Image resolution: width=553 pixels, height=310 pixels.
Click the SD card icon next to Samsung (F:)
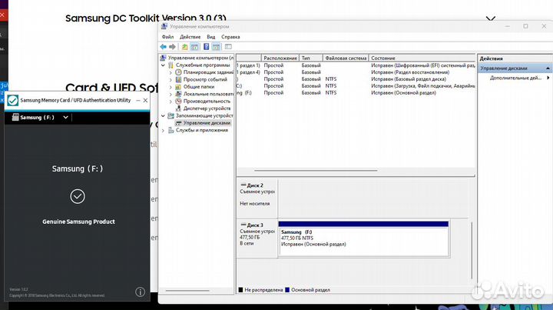(15, 117)
